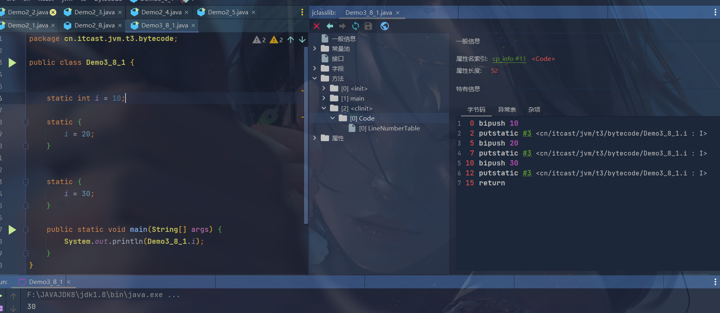Click the console output value 30

(31, 307)
